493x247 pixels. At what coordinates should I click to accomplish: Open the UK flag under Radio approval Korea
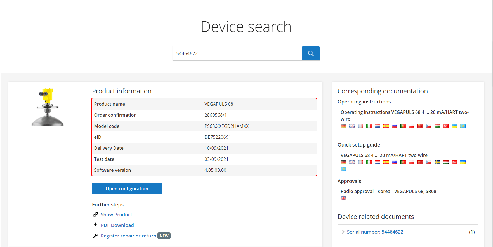pyautogui.click(x=343, y=198)
